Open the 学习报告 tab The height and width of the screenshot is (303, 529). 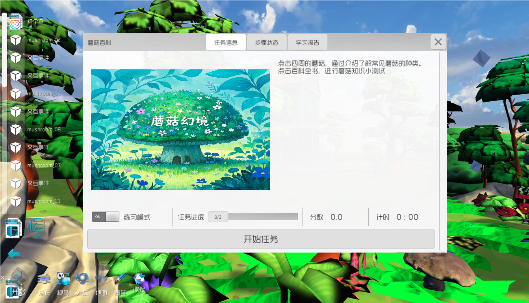pyautogui.click(x=308, y=43)
